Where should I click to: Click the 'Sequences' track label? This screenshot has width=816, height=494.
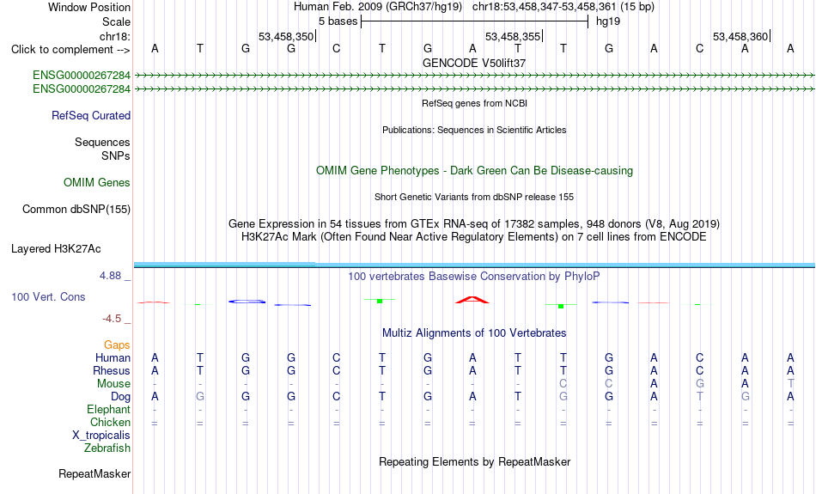point(102,142)
